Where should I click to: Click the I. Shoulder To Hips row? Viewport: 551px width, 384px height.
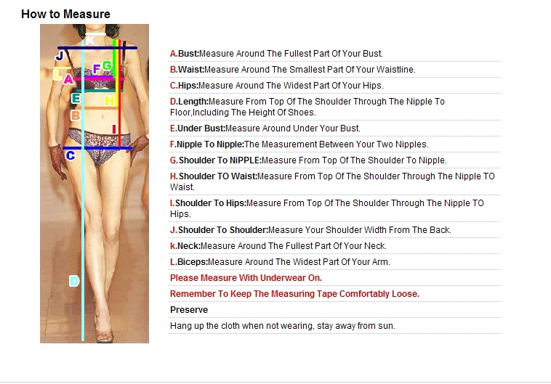tap(334, 208)
